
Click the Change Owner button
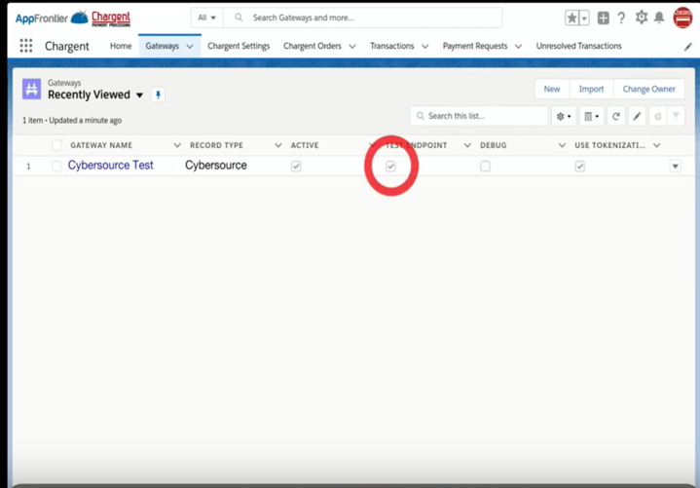coord(648,89)
